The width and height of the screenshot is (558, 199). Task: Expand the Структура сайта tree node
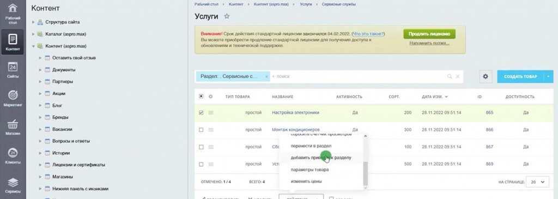click(x=33, y=22)
